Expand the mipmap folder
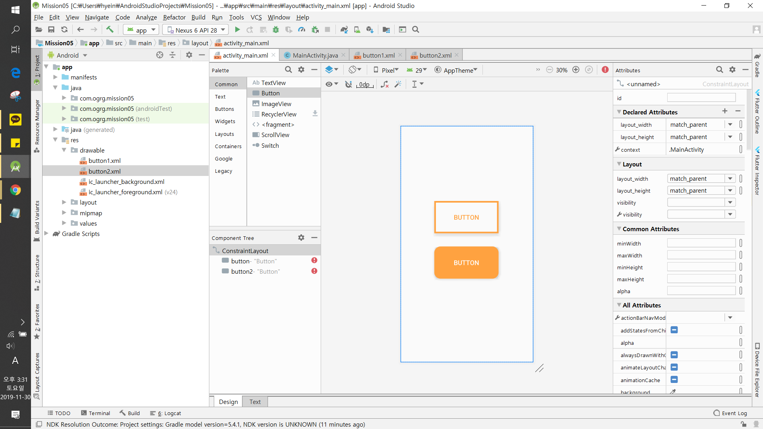Viewport: 763px width, 429px height. tap(64, 213)
